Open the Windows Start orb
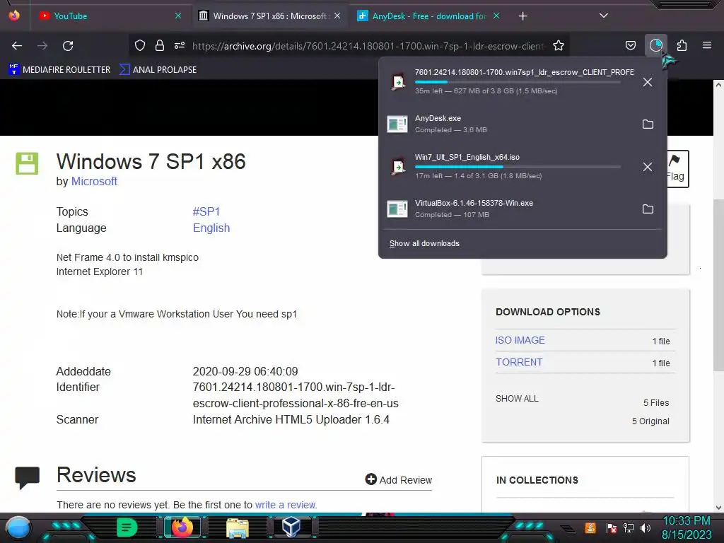Image resolution: width=724 pixels, height=543 pixels. (18, 528)
